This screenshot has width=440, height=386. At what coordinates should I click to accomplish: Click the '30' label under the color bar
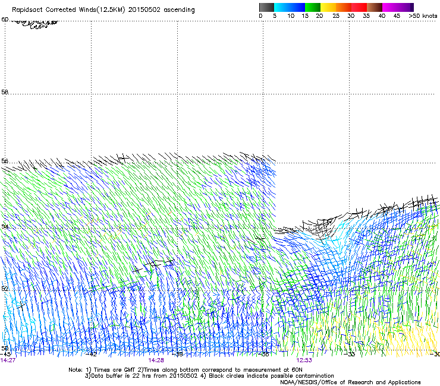351,16
